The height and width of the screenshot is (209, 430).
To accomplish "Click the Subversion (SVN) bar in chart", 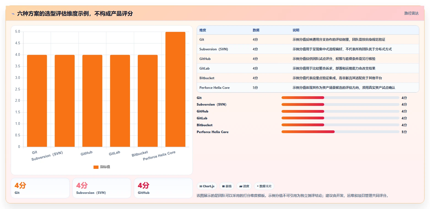I will pos(65,101).
